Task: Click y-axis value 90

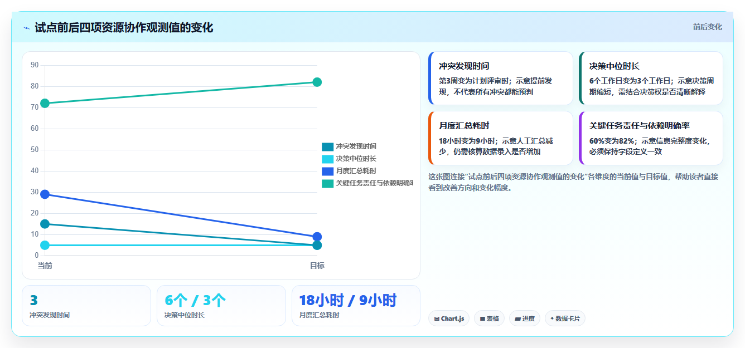Action: (35, 65)
